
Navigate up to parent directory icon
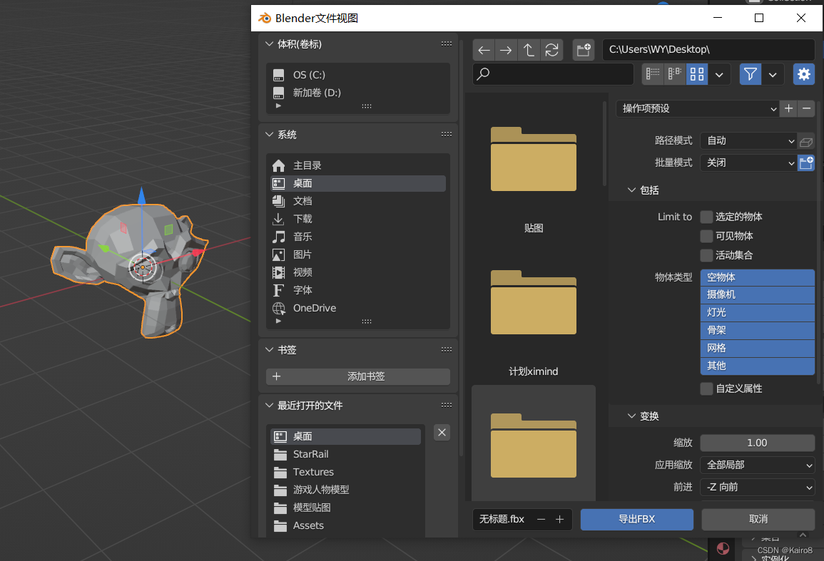pos(529,50)
